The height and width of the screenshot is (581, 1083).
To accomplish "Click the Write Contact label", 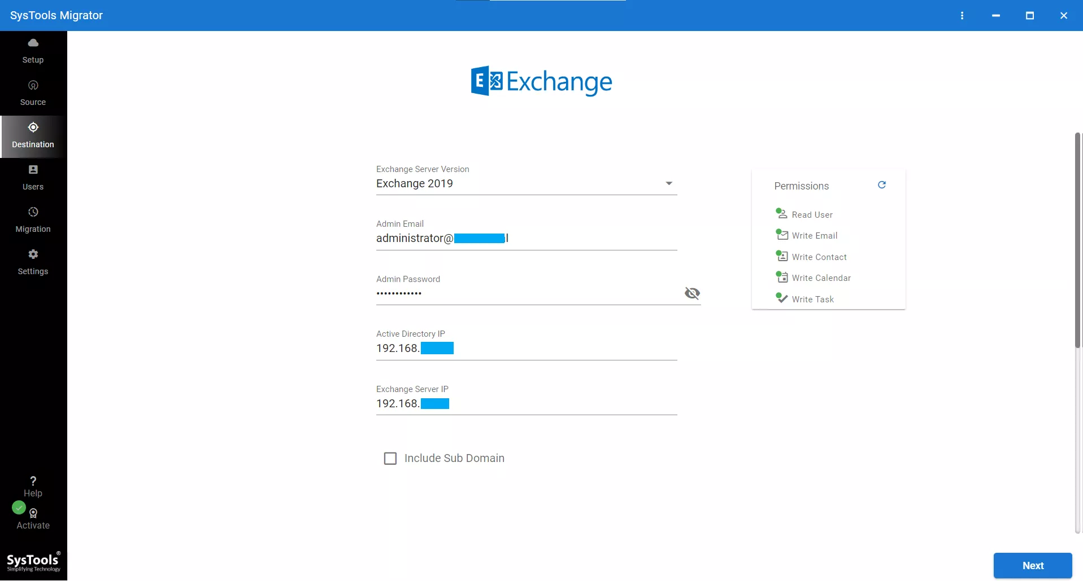I will point(819,257).
